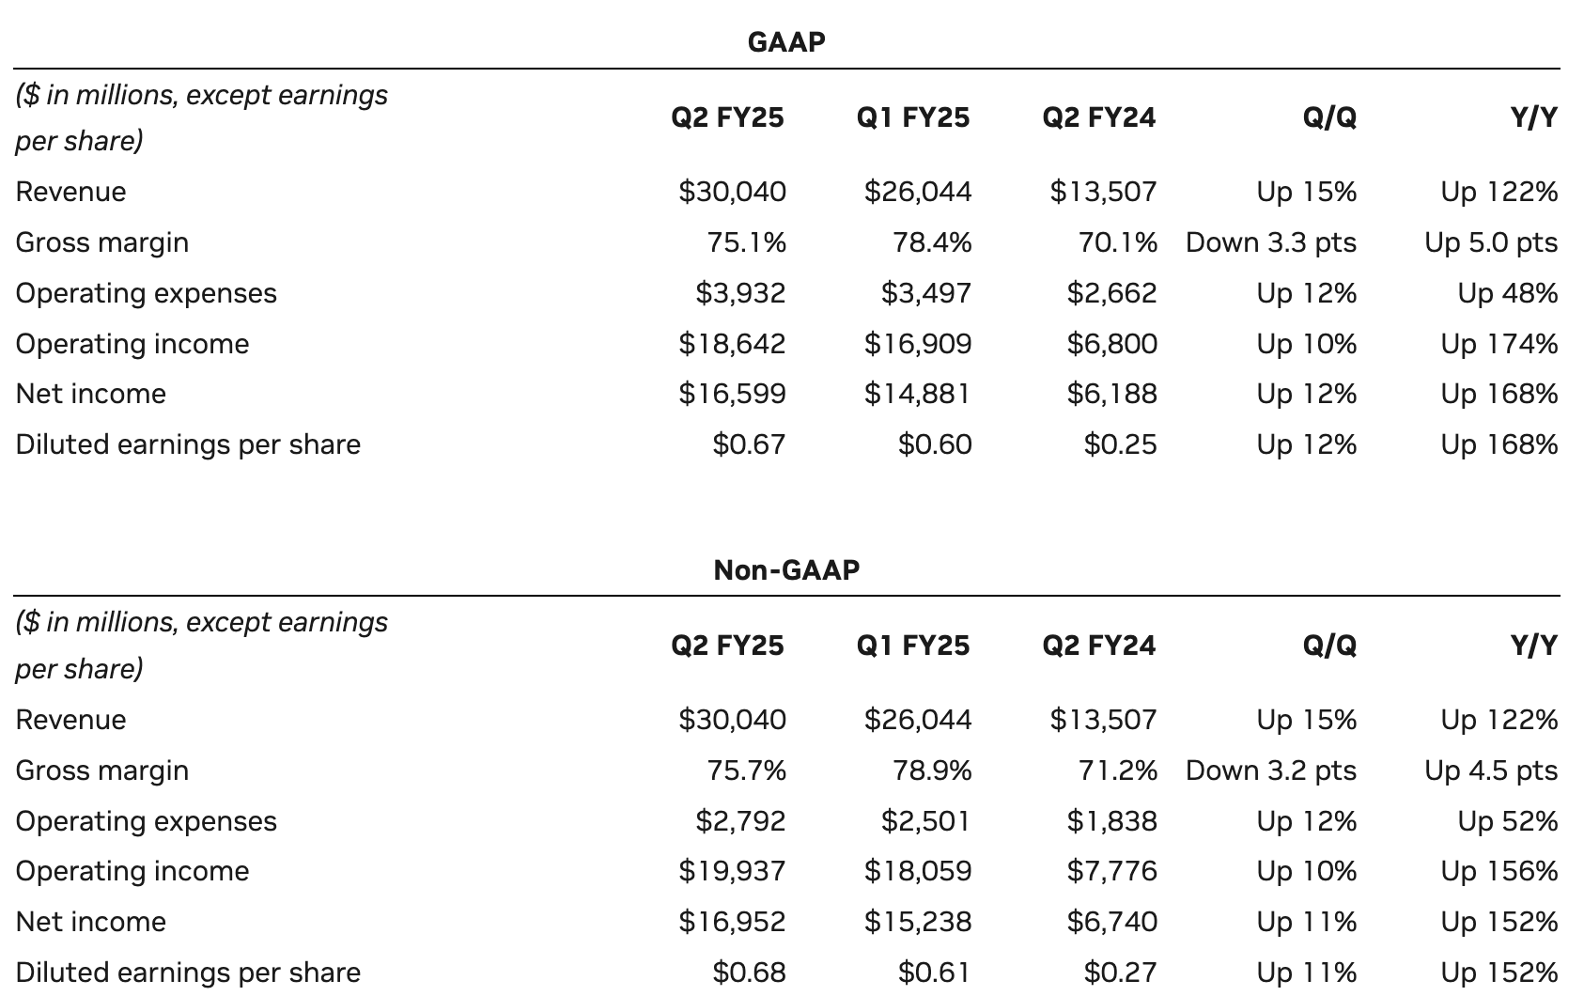
Task: Click the GAAP Gross margin row label
Action: (x=102, y=242)
